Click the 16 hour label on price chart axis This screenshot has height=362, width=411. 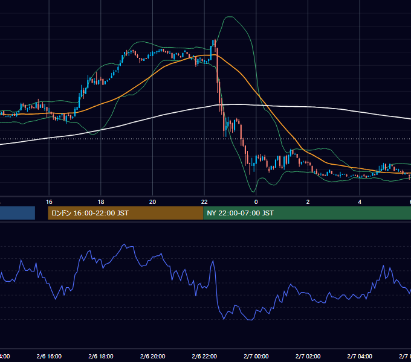tap(49, 202)
